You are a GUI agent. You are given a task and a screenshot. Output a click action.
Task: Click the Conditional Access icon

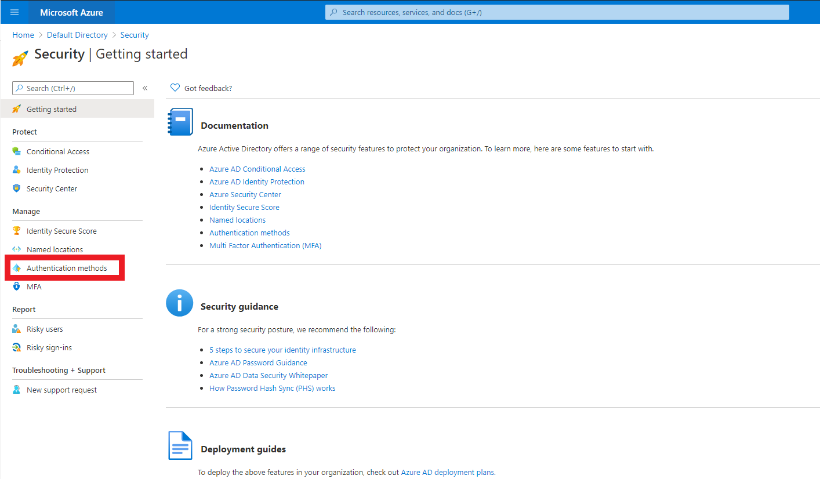[x=17, y=151]
